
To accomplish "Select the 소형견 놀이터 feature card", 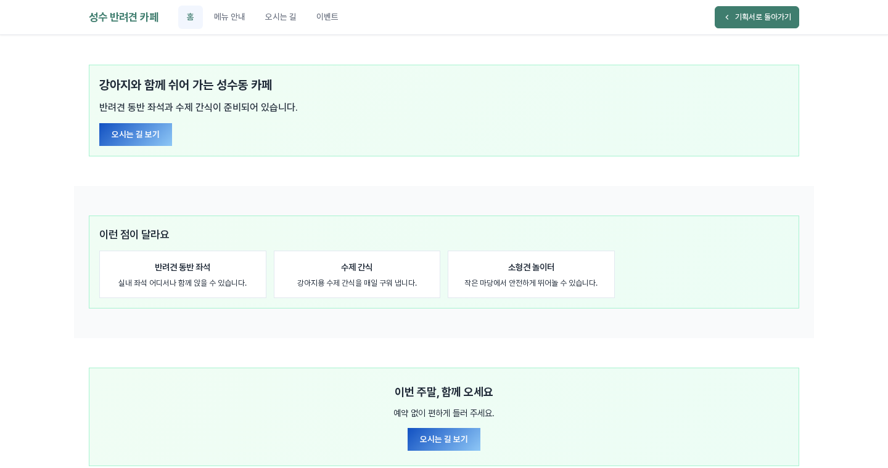I will (531, 275).
